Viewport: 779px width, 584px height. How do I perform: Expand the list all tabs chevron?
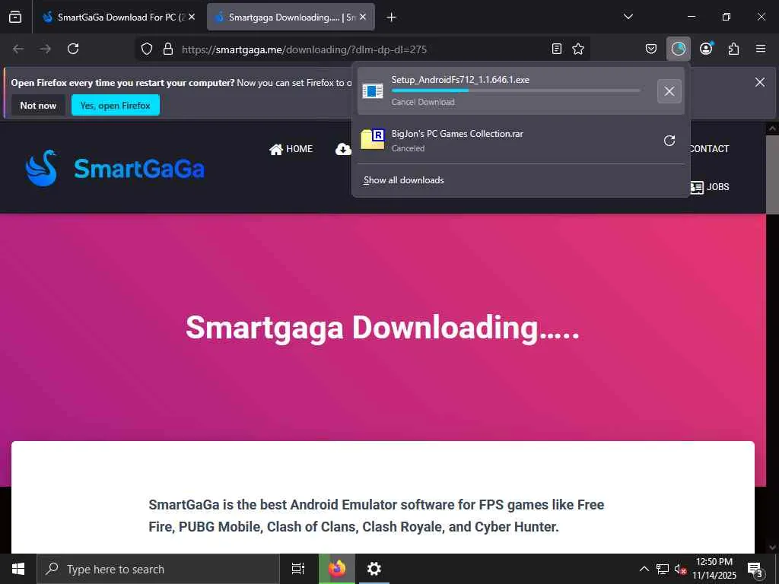(628, 17)
